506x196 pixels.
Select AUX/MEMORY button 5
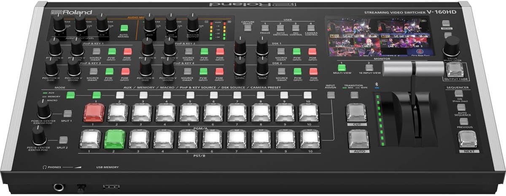click(x=190, y=95)
